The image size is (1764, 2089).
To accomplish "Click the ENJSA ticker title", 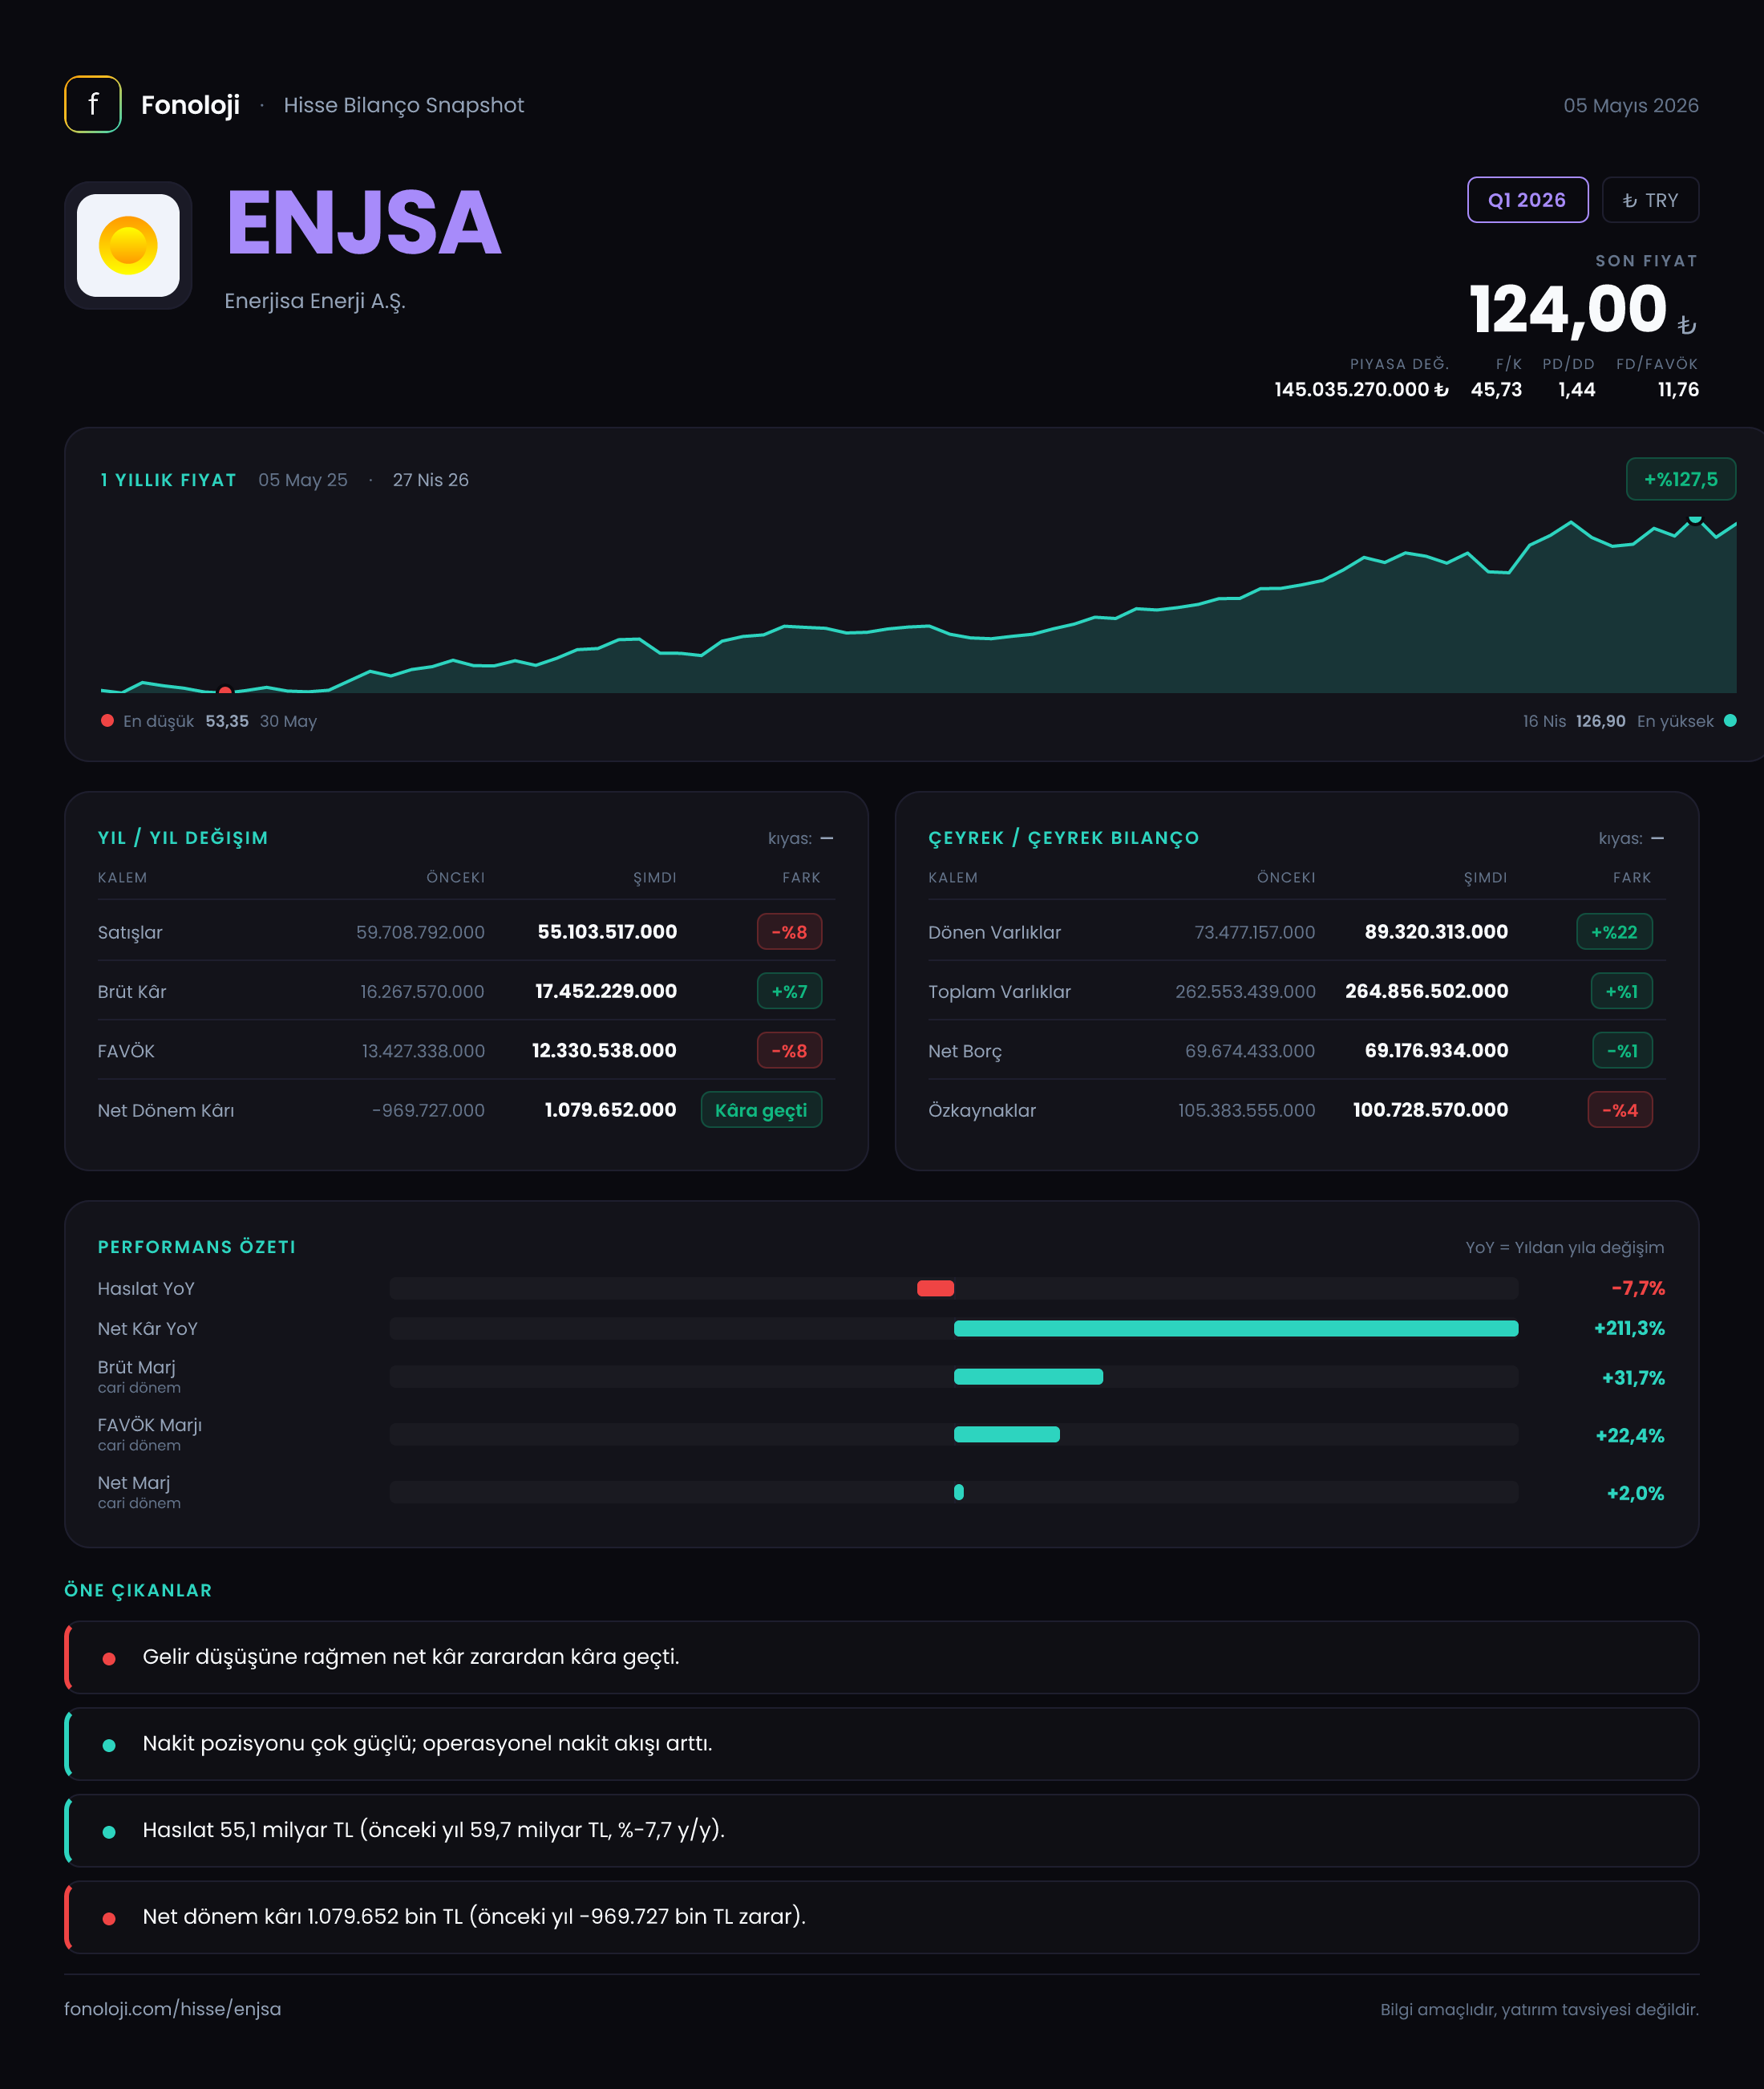I will [363, 223].
